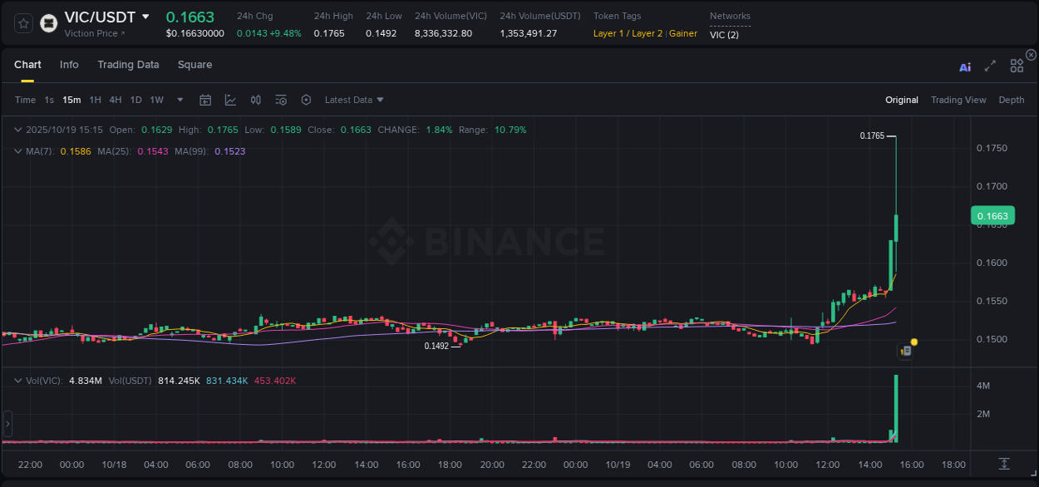Switch the chart style via line chart icon
1039x487 pixels.
[x=229, y=100]
